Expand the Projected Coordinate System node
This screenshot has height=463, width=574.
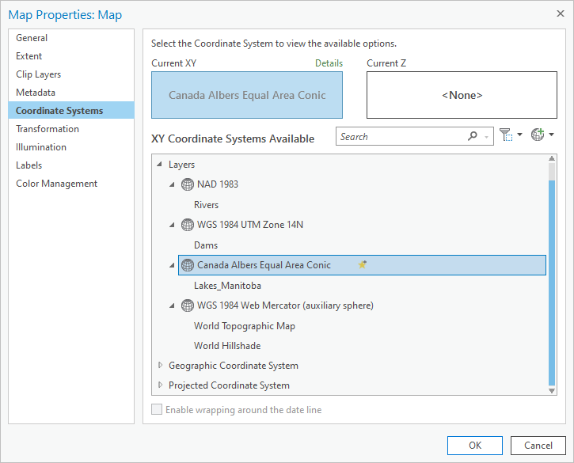coord(160,385)
